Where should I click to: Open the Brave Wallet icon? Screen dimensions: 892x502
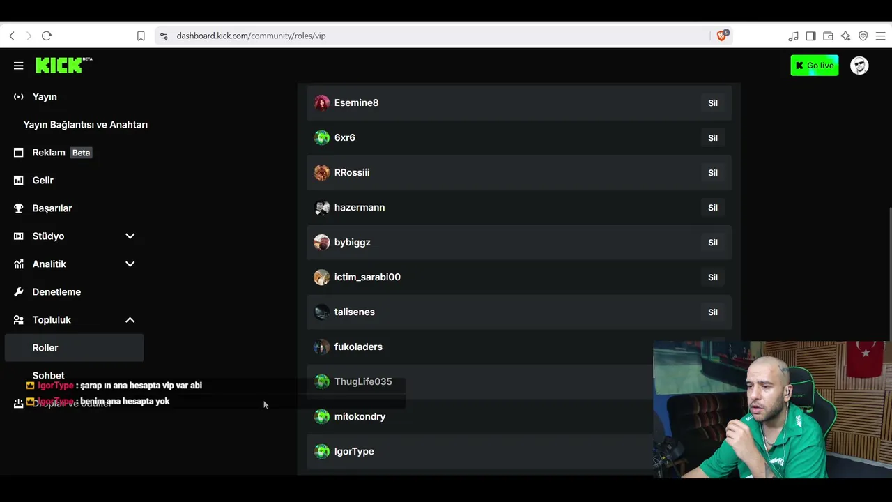(x=828, y=36)
